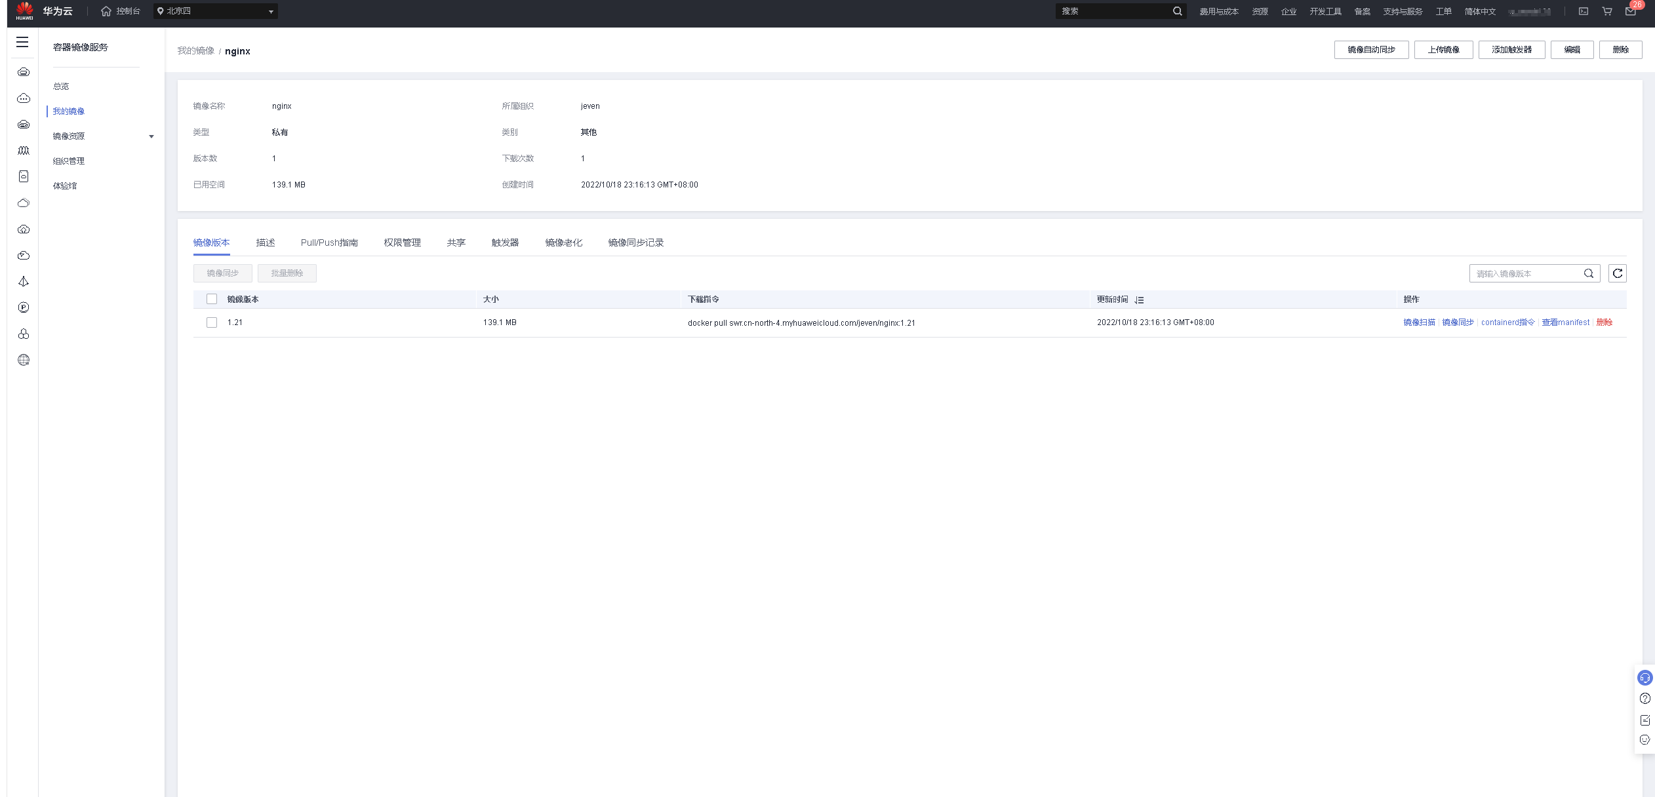Tick the select-all checkbox in table header
1655x797 pixels.
212,300
